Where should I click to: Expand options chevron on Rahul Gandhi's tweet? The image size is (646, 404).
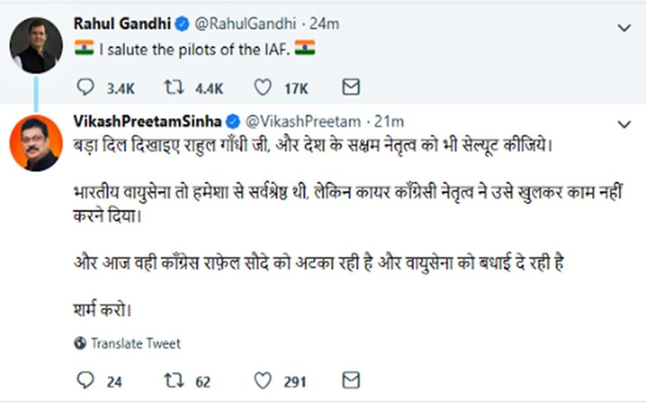pos(624,28)
